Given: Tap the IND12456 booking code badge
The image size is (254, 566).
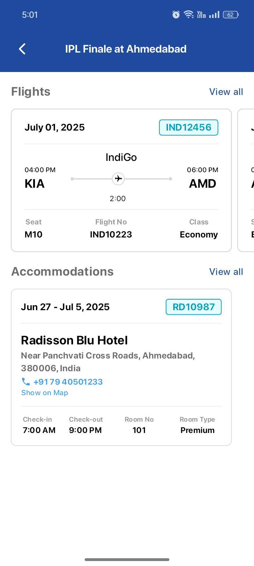Looking at the screenshot, I should [x=188, y=127].
